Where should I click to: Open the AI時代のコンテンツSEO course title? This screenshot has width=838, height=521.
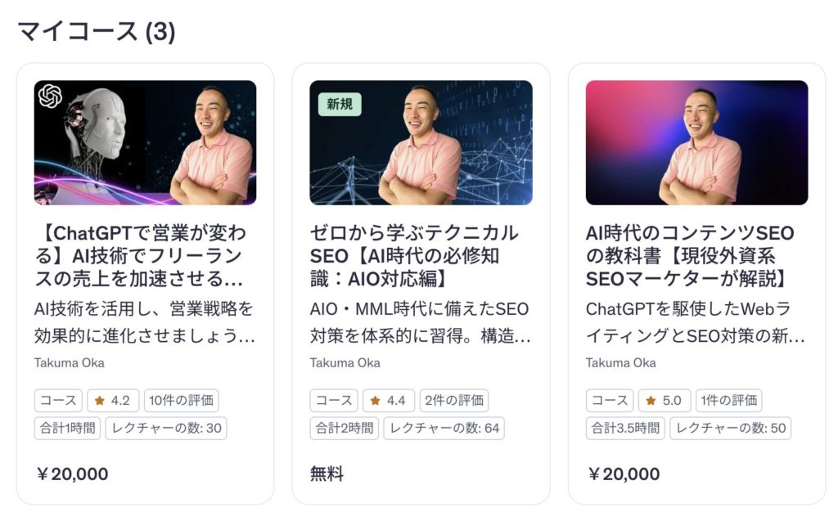coord(690,256)
